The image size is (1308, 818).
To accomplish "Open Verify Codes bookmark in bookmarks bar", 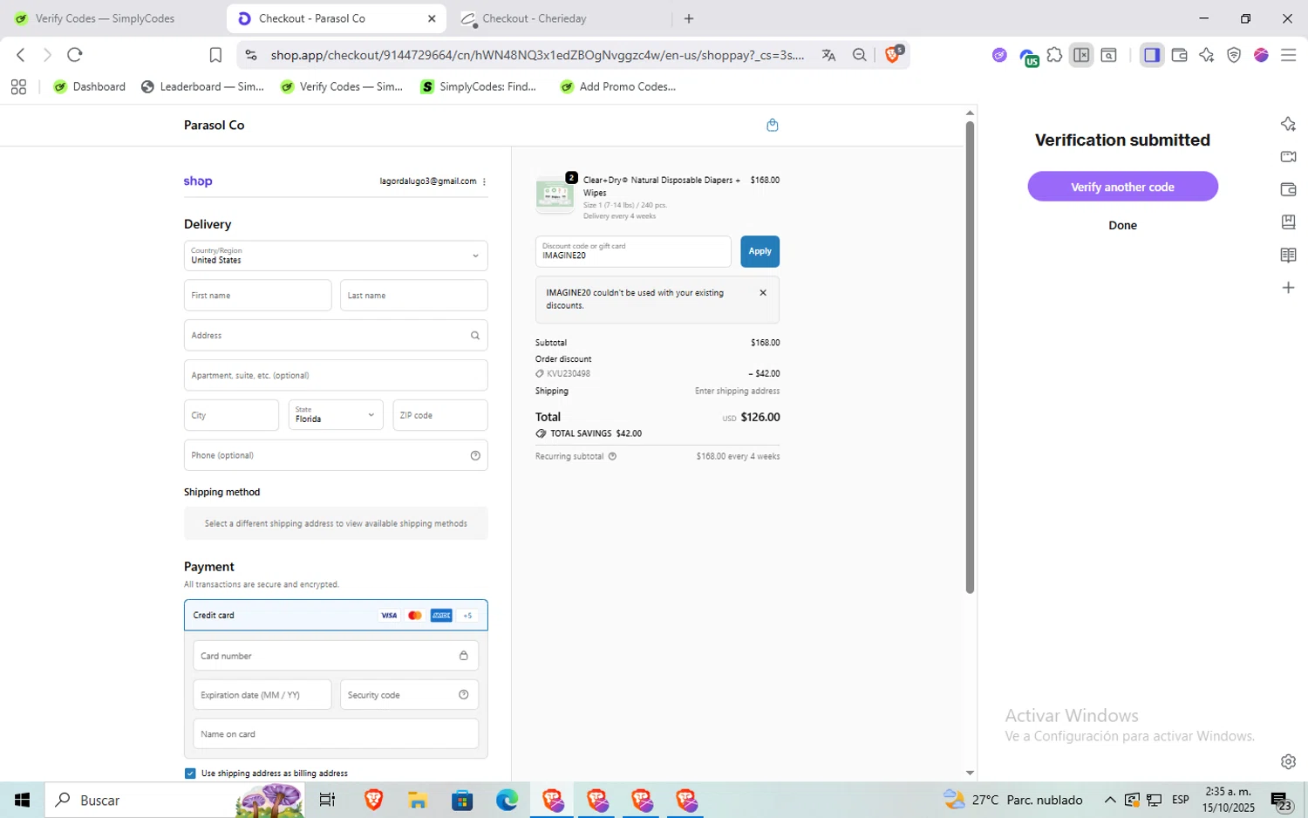I will pyautogui.click(x=342, y=86).
